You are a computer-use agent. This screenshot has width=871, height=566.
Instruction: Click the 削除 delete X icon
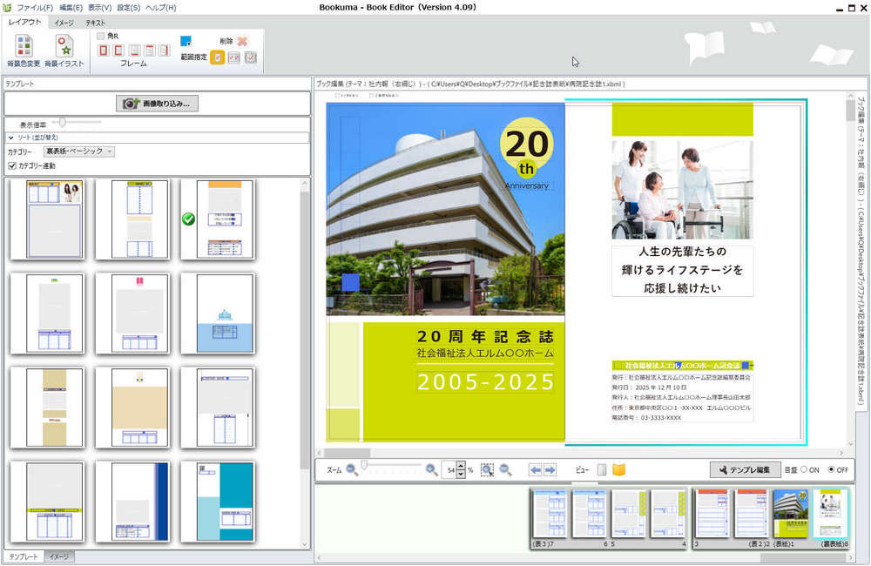(240, 41)
